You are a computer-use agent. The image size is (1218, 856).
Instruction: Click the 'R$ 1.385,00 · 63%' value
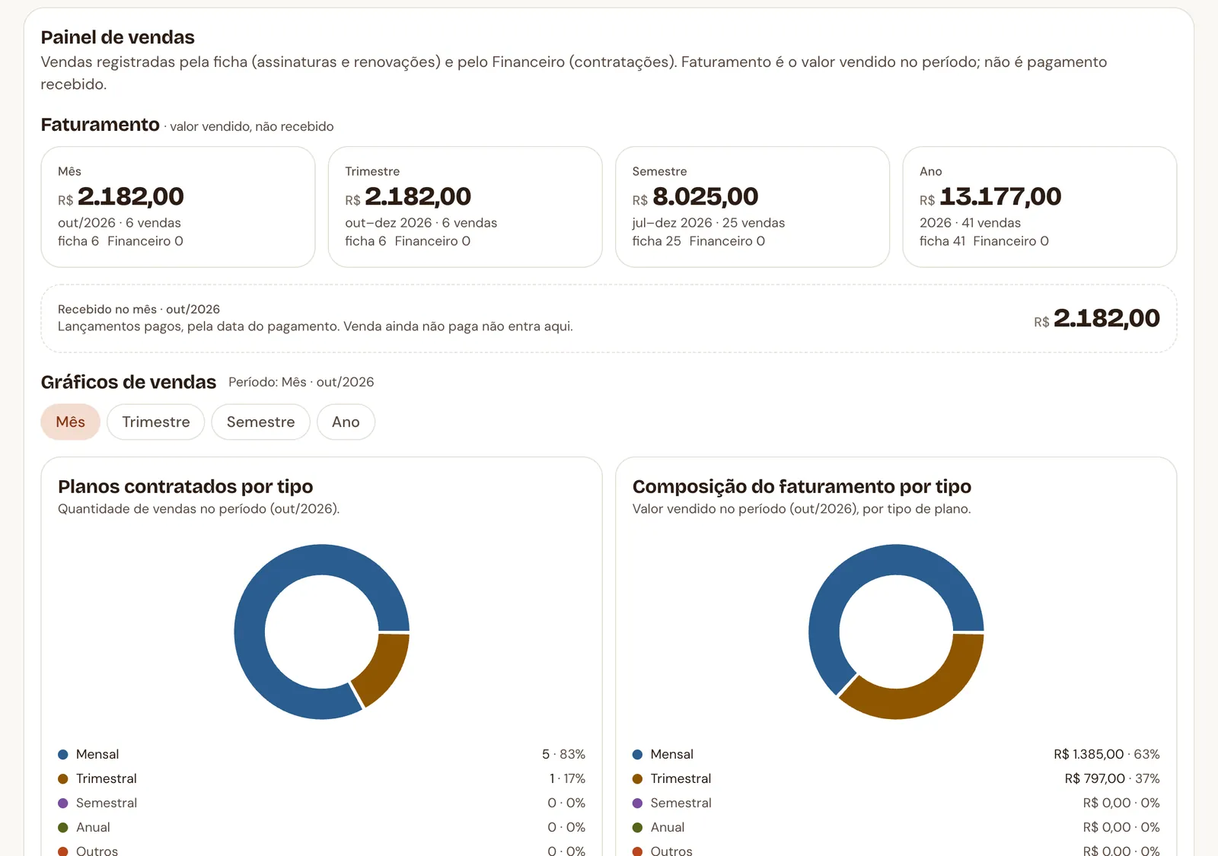(x=1107, y=754)
